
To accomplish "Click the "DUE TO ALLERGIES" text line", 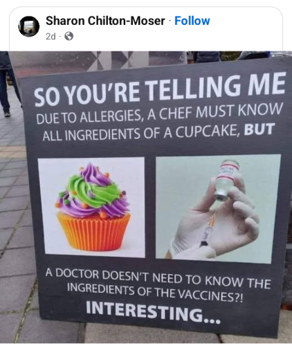I will [x=159, y=113].
